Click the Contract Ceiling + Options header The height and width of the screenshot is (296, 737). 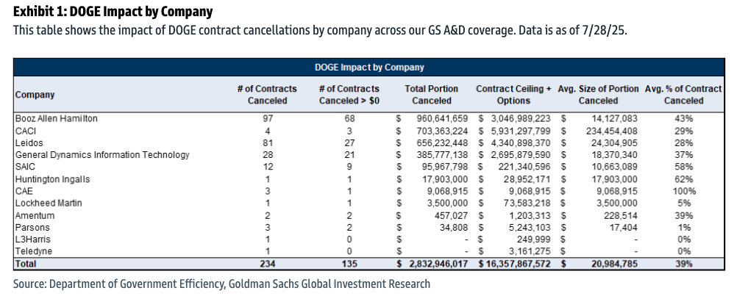coord(513,95)
